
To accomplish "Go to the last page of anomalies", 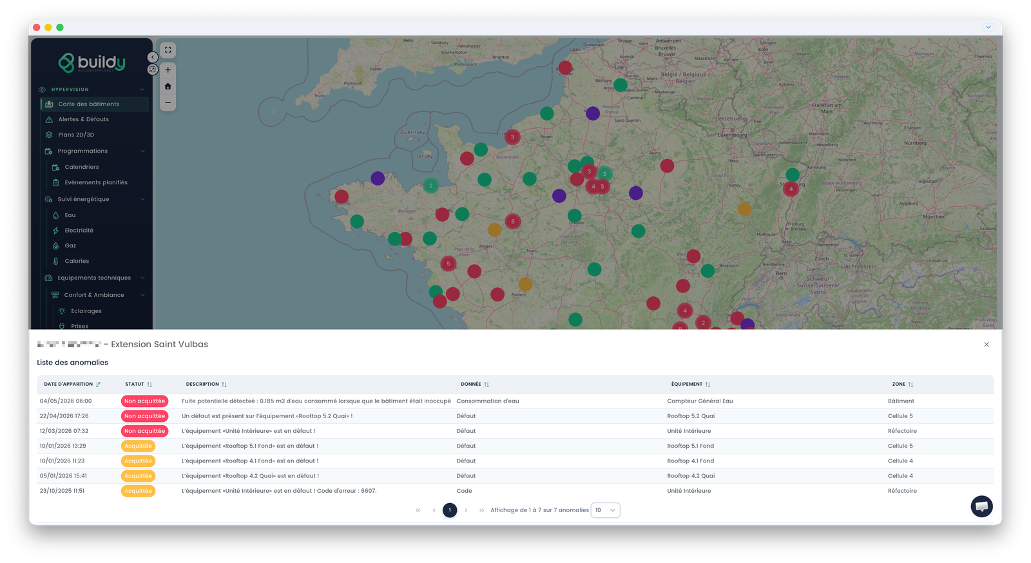I will [x=481, y=510].
